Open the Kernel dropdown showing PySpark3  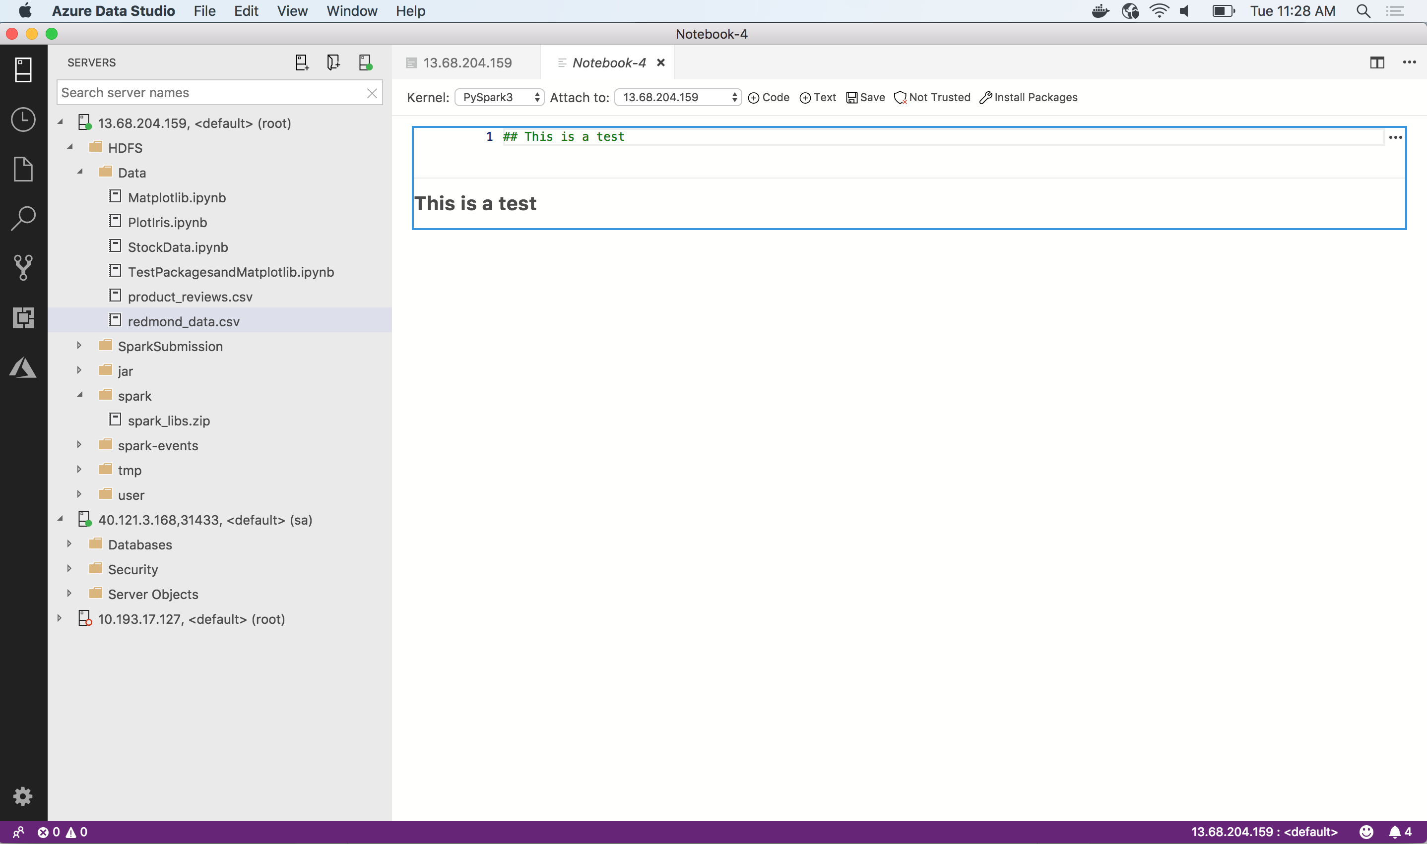pyautogui.click(x=499, y=97)
